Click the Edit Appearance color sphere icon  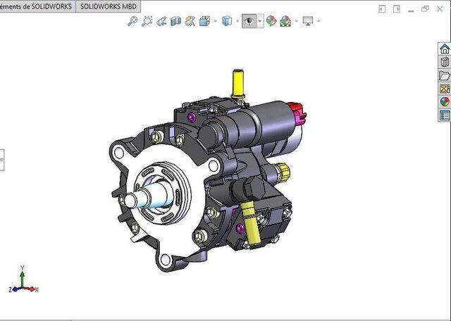click(271, 21)
